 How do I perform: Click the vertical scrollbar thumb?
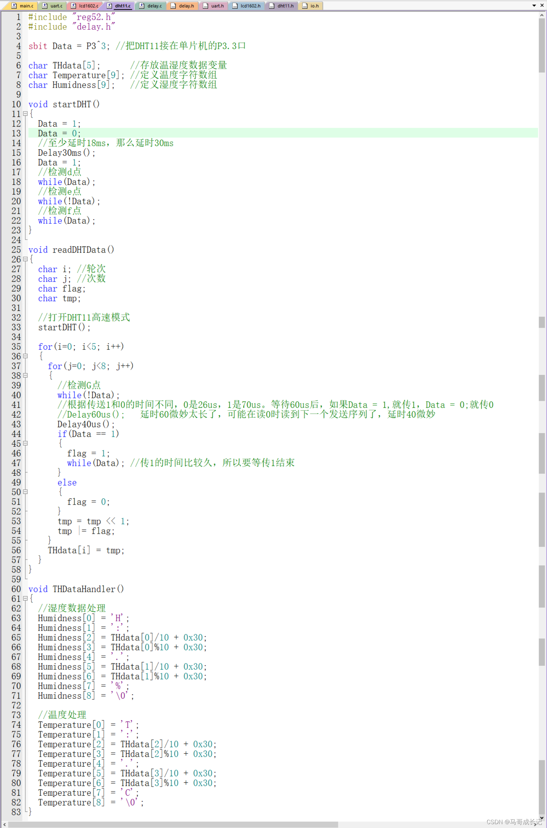tap(542, 45)
